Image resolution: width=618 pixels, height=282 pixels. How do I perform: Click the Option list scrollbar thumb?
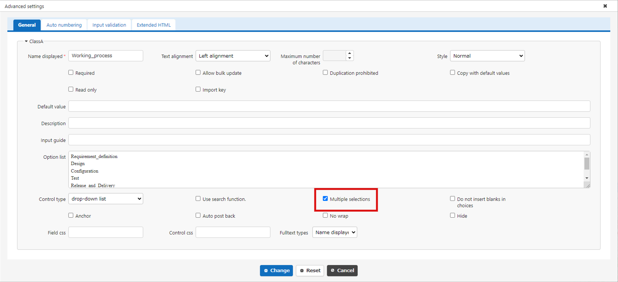(587, 164)
